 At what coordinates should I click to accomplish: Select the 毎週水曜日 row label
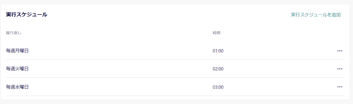(x=17, y=87)
